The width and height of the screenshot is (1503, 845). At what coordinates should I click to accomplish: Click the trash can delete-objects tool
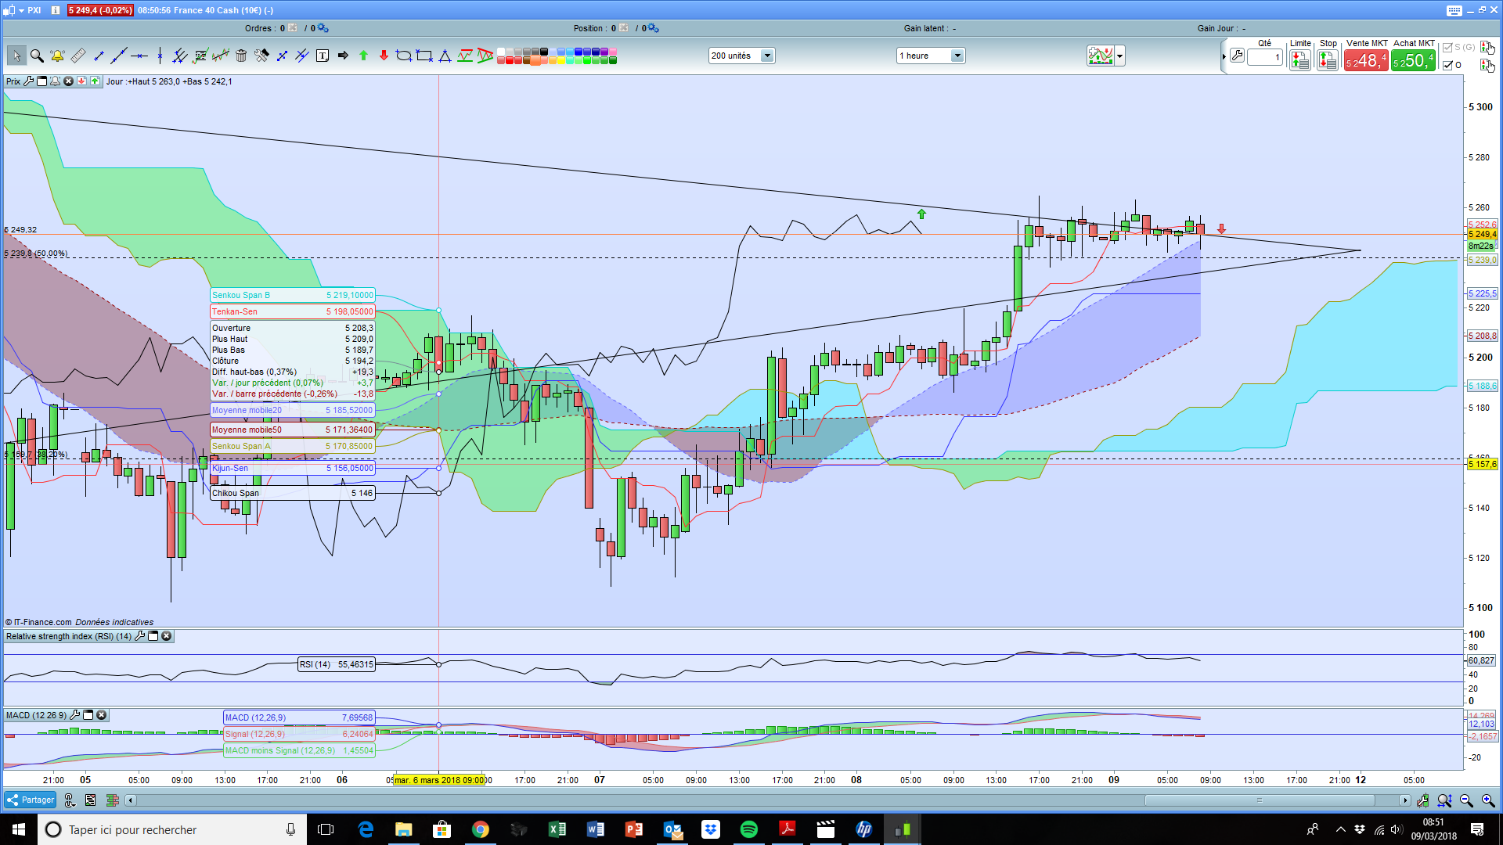click(x=241, y=56)
